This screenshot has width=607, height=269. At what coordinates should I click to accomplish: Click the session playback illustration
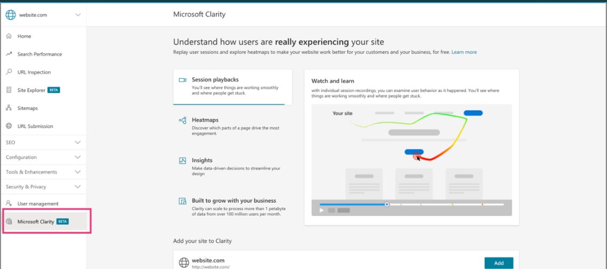point(411,160)
